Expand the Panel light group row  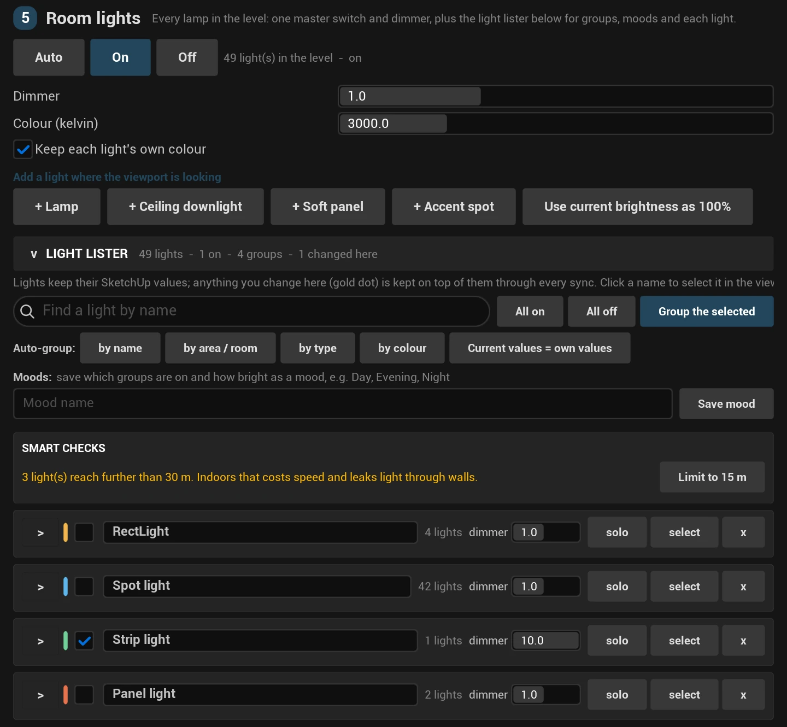(40, 695)
